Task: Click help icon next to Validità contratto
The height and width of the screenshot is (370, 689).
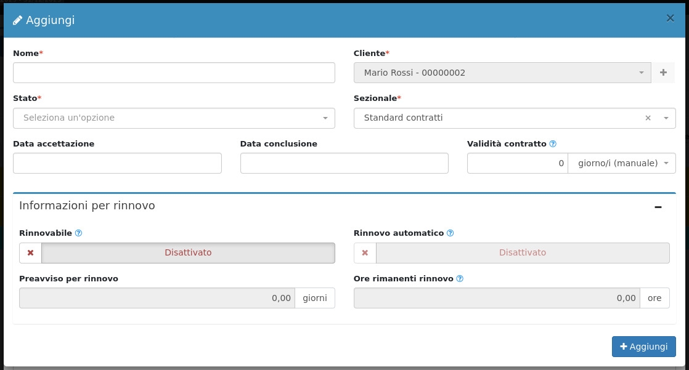Action: click(553, 144)
